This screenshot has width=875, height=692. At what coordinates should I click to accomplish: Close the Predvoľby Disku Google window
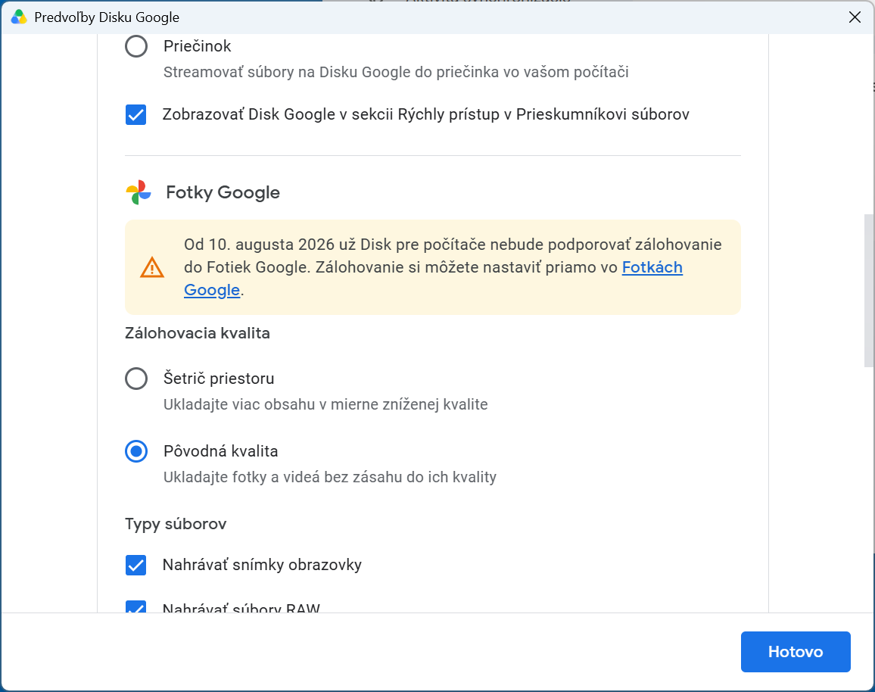(855, 17)
